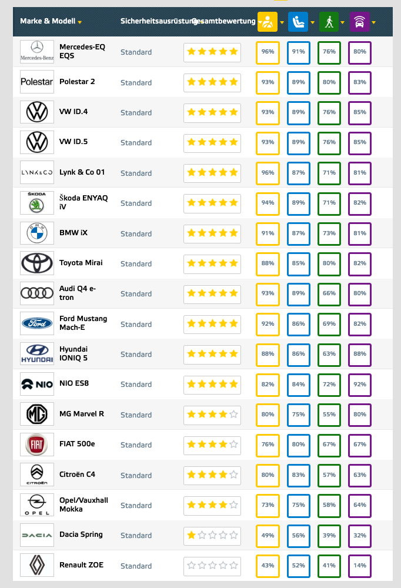Click the pedestrian protection header icon
Image resolution: width=401 pixels, height=588 pixels.
click(x=329, y=22)
